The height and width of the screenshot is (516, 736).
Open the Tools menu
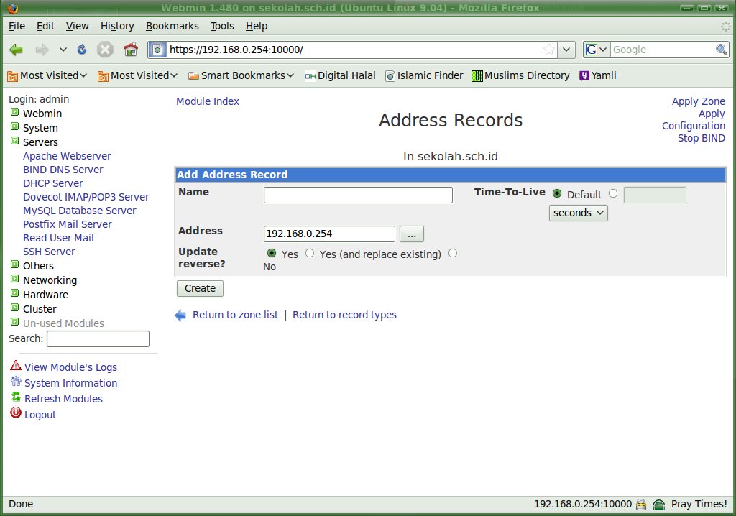[x=222, y=26]
